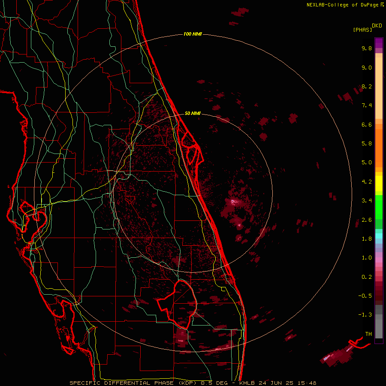
Task: Click the 1.0 legend value
Action: [367, 258]
